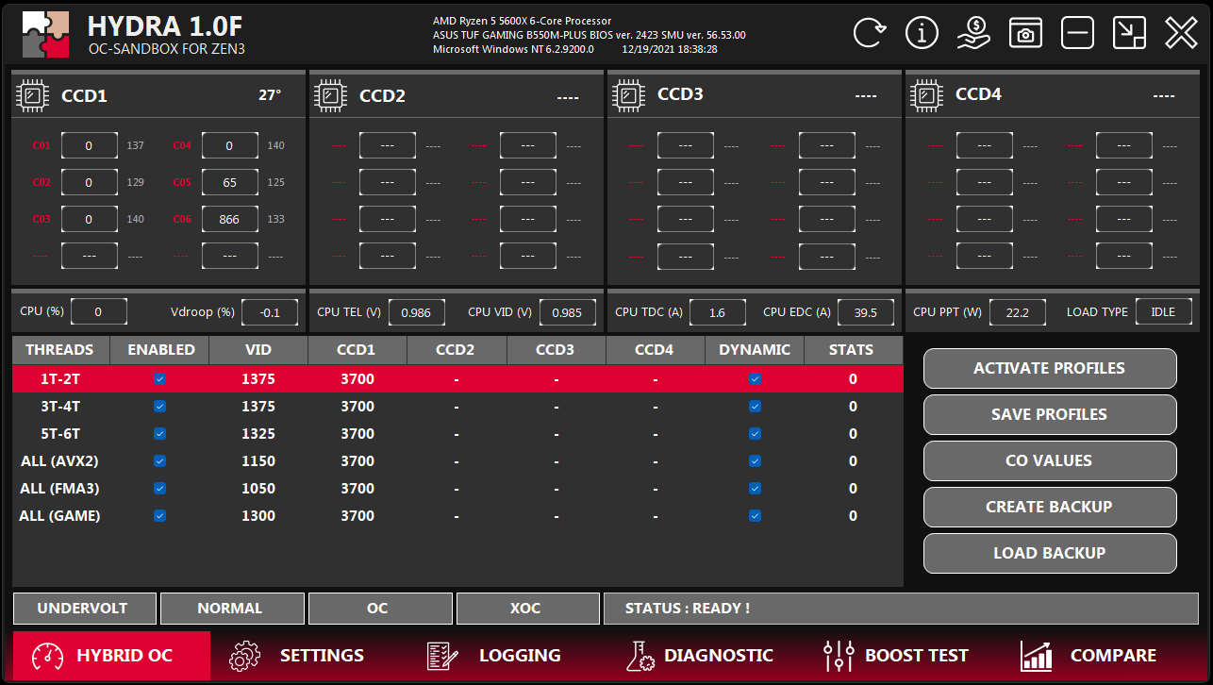The image size is (1213, 685).
Task: Open the Diagnostic tab
Action: pyautogui.click(x=699, y=655)
